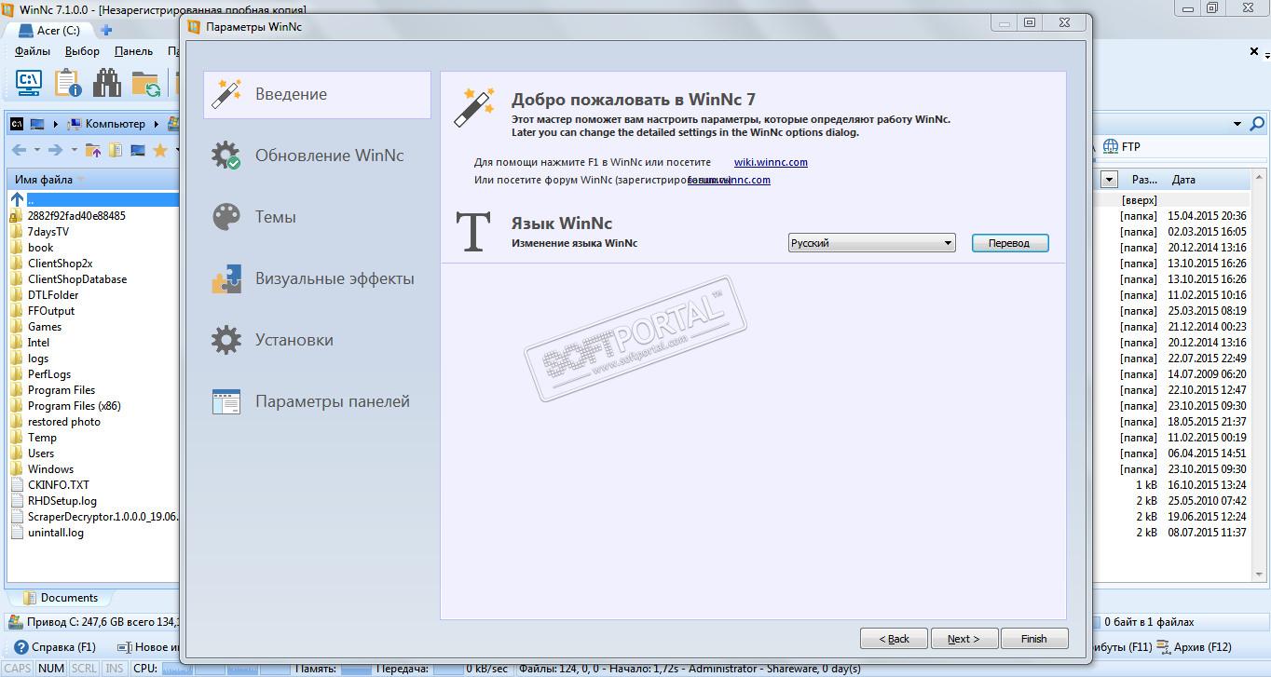The width and height of the screenshot is (1271, 677).
Task: Go to the Установки wizard page
Action: point(317,340)
